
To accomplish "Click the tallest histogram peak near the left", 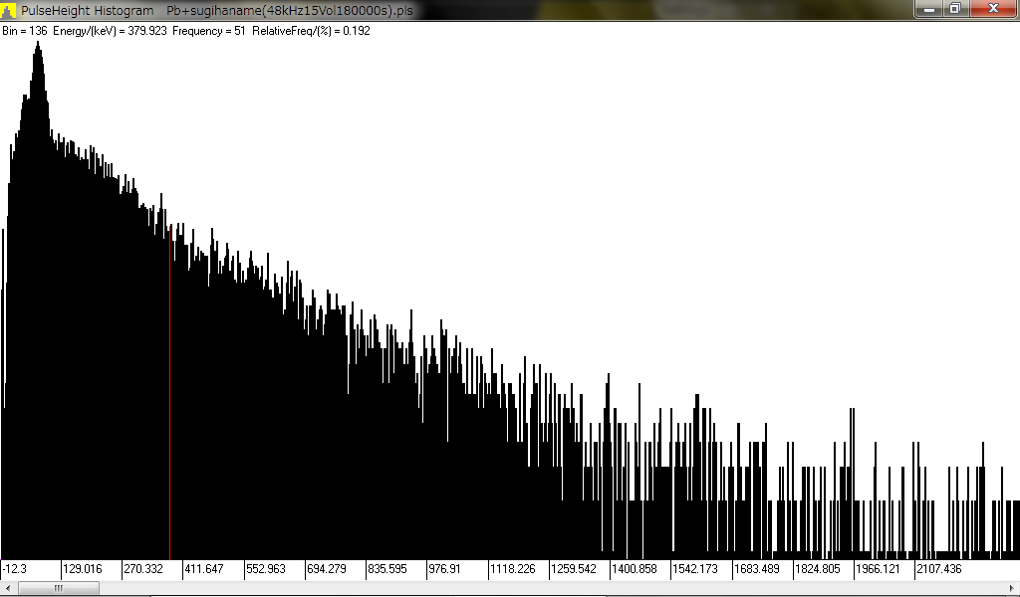I will (38, 50).
